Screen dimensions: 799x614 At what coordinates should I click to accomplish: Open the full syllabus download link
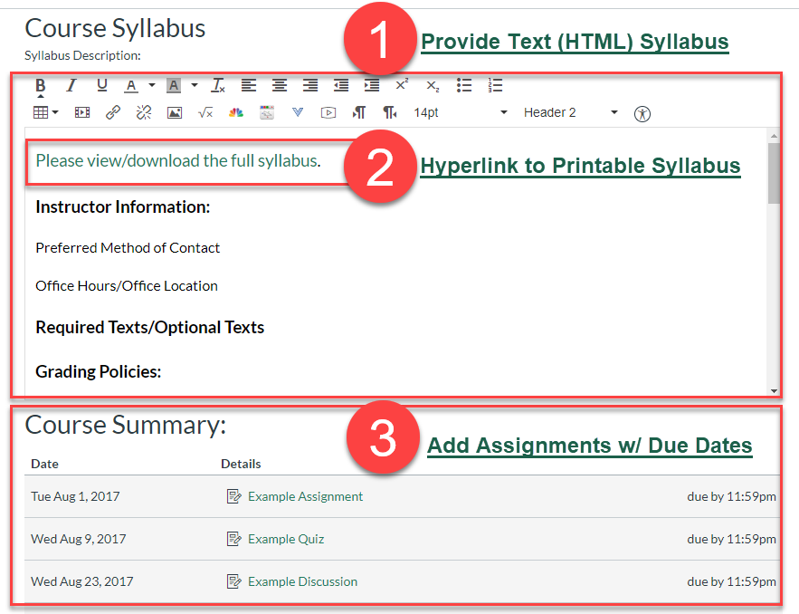point(176,161)
